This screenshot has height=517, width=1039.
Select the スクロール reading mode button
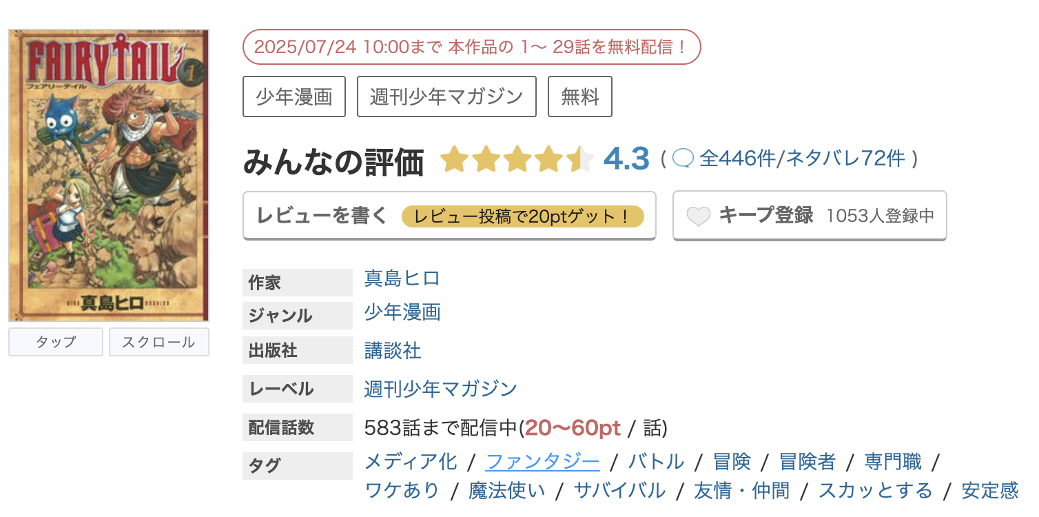pos(158,342)
